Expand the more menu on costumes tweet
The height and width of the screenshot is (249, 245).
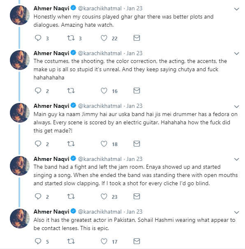tap(237, 54)
